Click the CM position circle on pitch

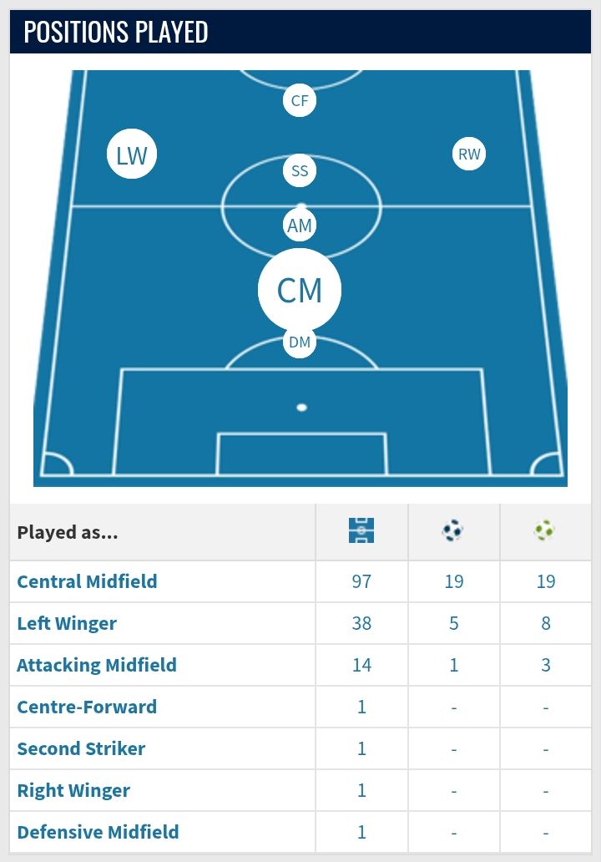point(300,290)
